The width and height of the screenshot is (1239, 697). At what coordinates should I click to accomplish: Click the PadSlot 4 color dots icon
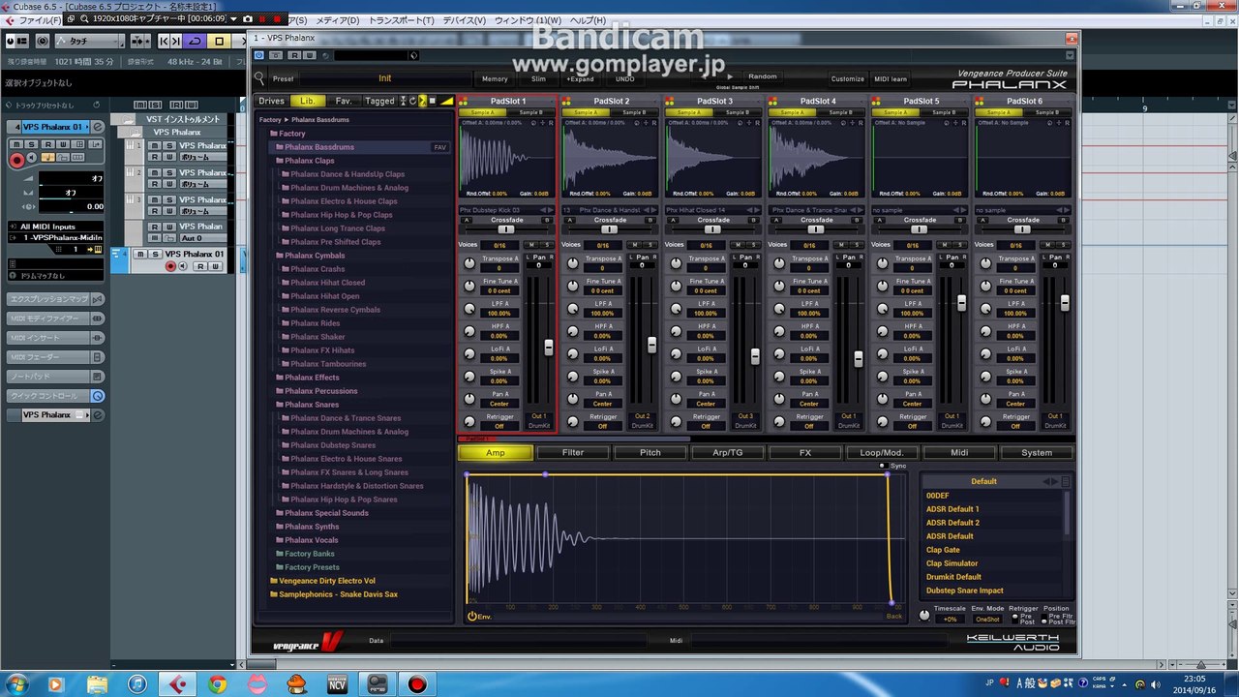point(773,101)
